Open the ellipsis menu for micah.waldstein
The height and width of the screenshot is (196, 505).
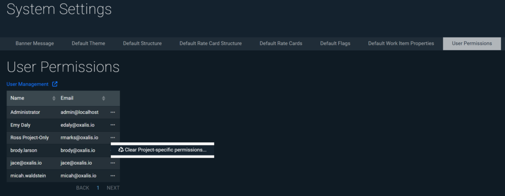click(x=112, y=176)
